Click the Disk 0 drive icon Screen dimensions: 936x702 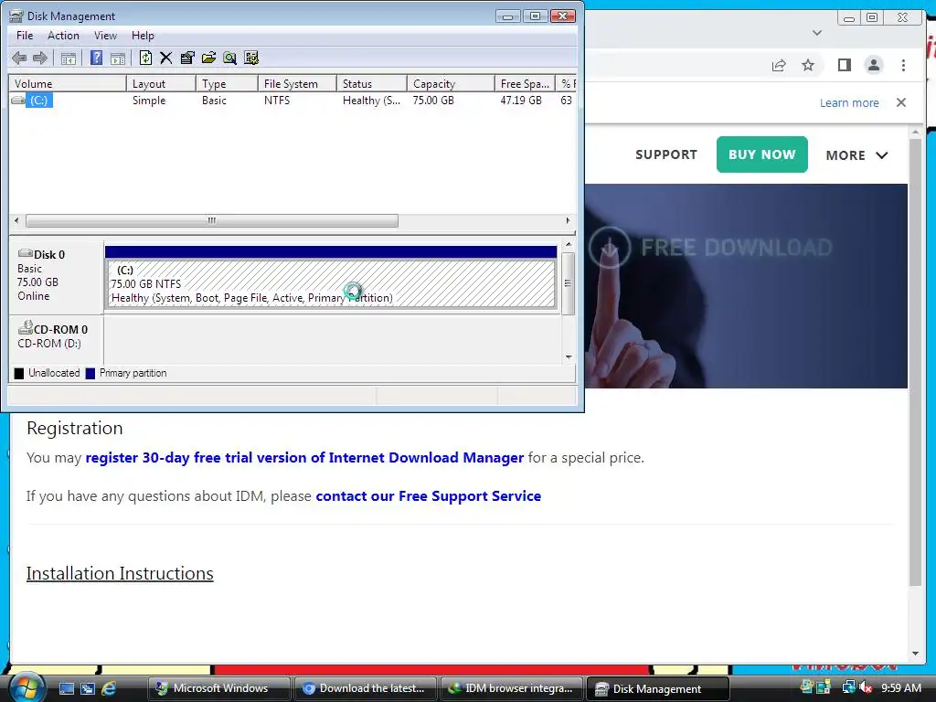[25, 254]
